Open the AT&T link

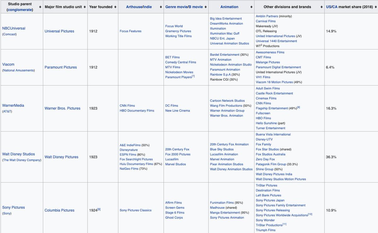click(8, 111)
